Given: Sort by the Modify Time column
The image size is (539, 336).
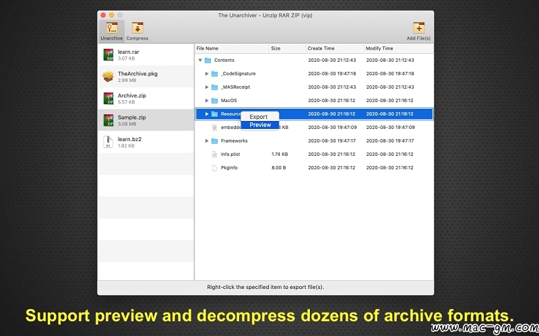Looking at the screenshot, I should [399, 48].
